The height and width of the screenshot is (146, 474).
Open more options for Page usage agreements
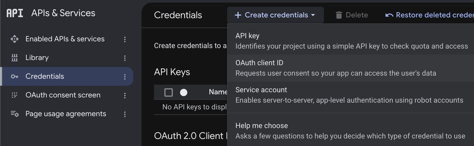pos(125,114)
